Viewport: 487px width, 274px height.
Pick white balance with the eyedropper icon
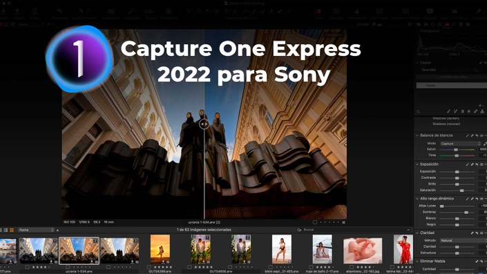pyautogui.click(x=485, y=144)
